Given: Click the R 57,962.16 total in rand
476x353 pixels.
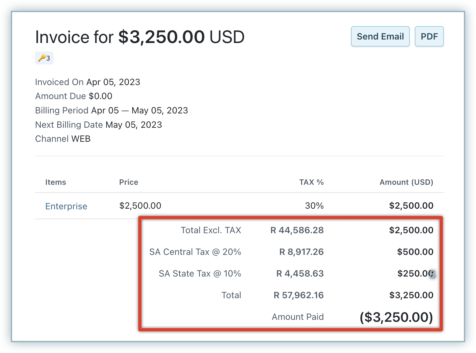Looking at the screenshot, I should point(299,295).
